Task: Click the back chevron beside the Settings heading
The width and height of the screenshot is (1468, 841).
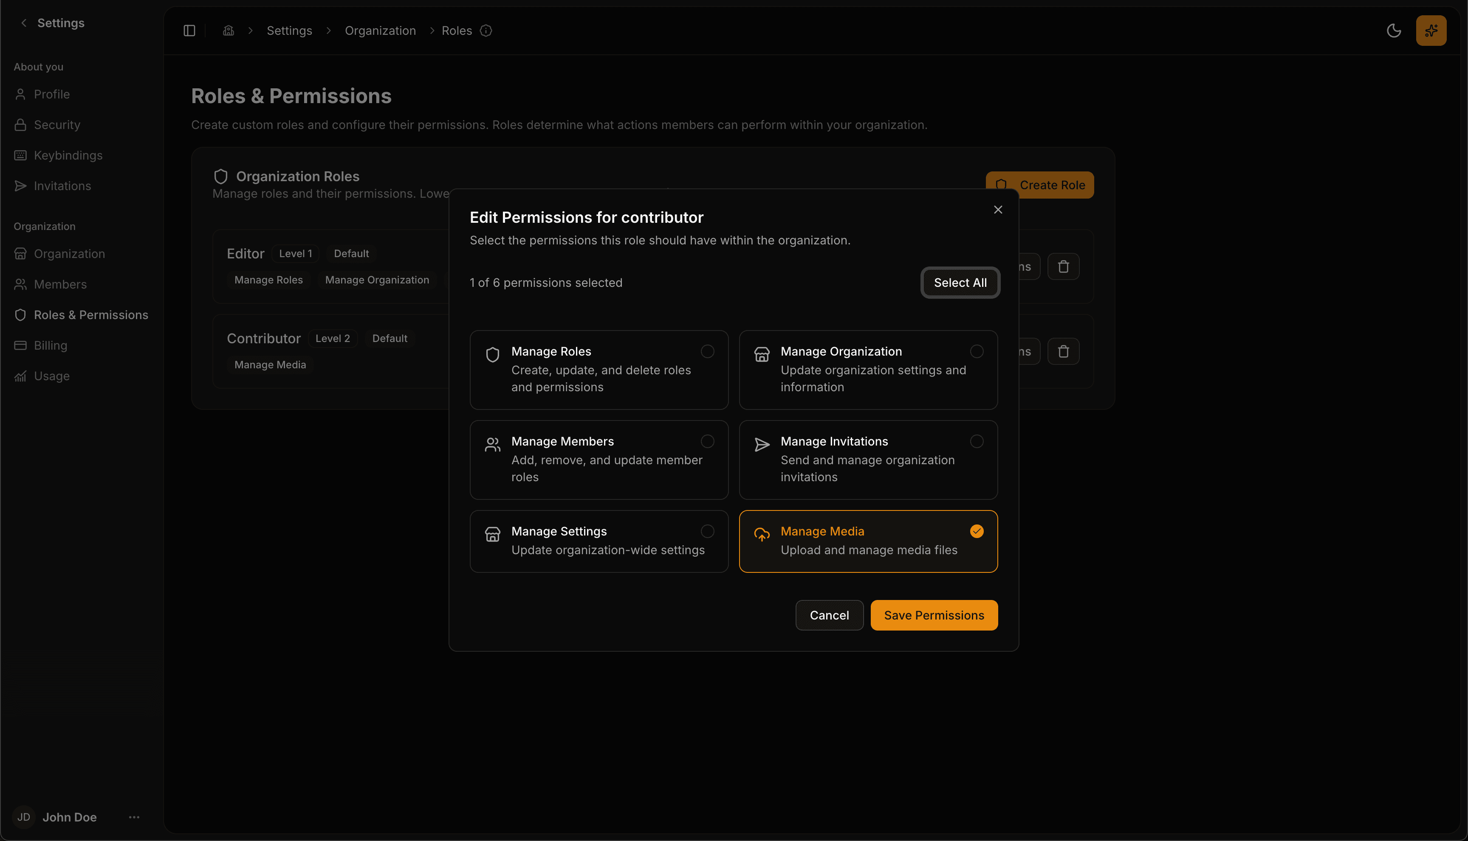Action: [24, 22]
